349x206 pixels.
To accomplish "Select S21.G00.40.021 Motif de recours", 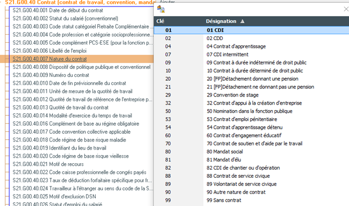I will click(x=48, y=164).
